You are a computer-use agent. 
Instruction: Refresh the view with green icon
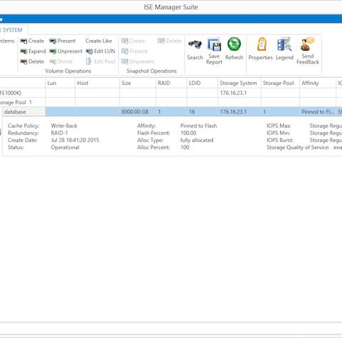234,44
